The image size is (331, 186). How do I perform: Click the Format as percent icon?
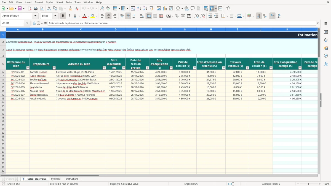[x=177, y=16]
